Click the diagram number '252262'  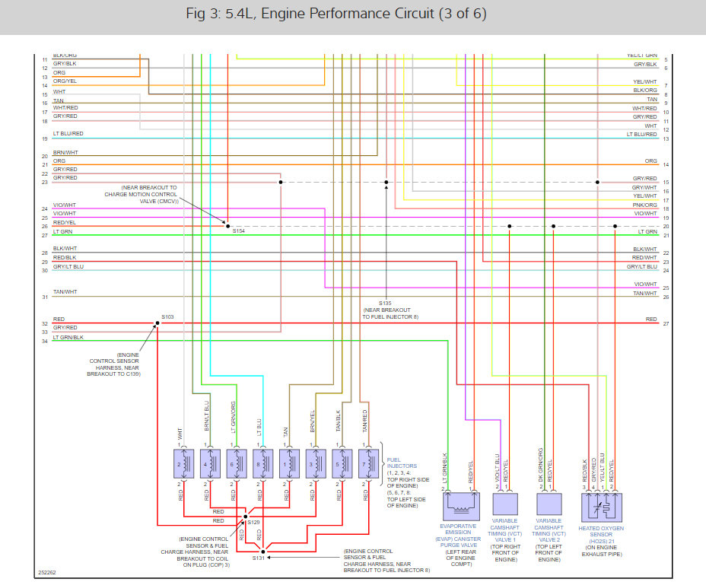47,573
